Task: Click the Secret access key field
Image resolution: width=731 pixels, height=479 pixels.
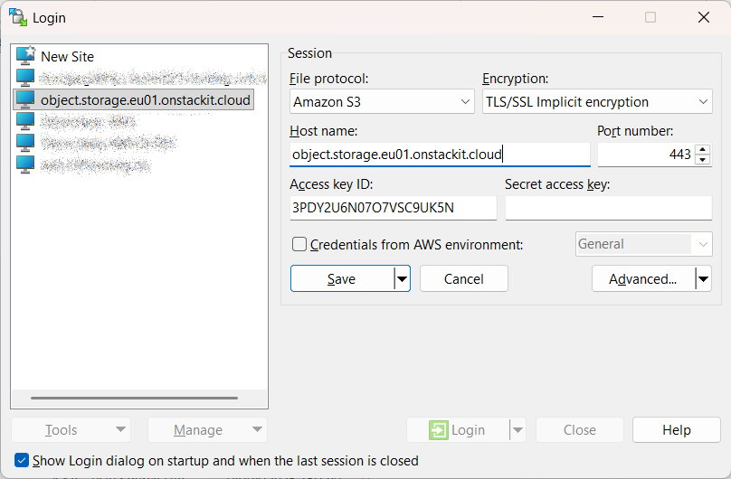Action: 608,208
